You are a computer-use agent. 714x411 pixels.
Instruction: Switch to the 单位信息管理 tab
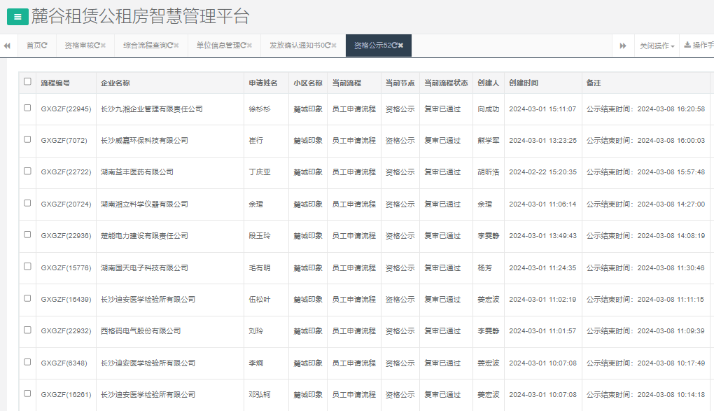click(x=218, y=45)
